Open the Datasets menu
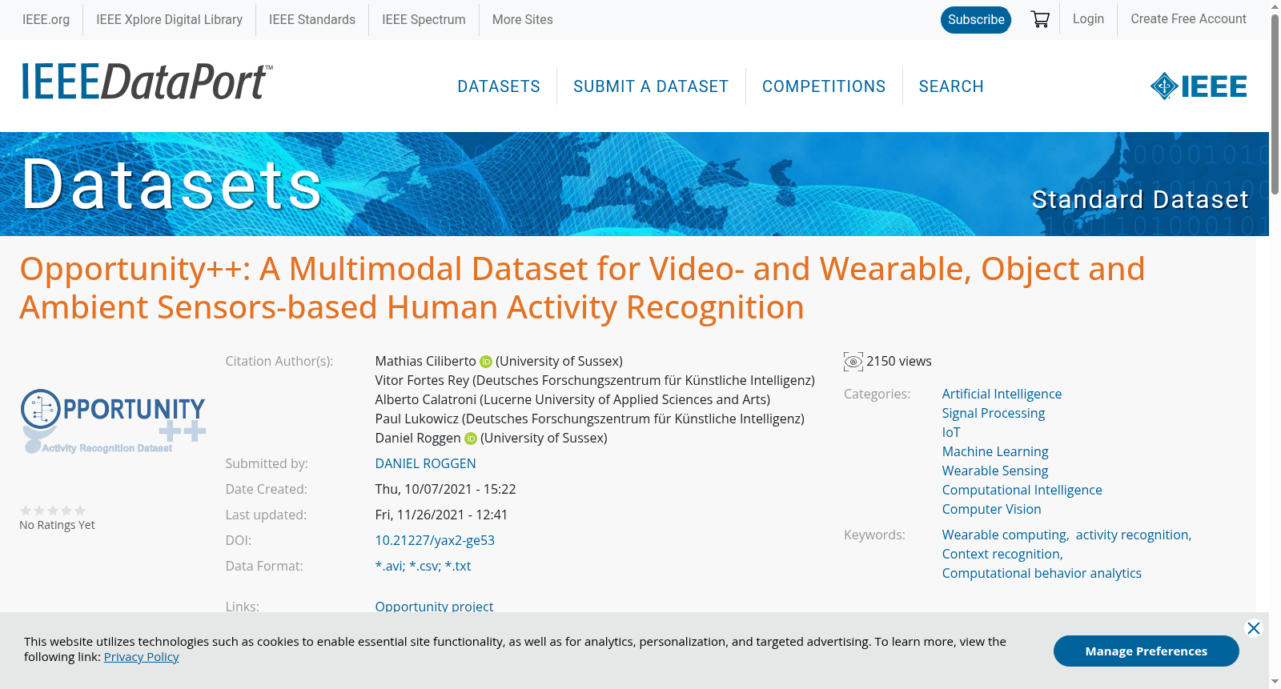 (499, 86)
